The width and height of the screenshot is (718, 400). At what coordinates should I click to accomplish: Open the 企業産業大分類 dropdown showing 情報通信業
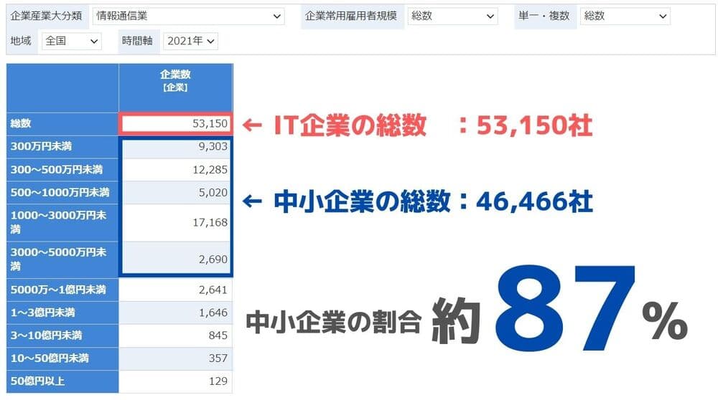[x=188, y=16]
